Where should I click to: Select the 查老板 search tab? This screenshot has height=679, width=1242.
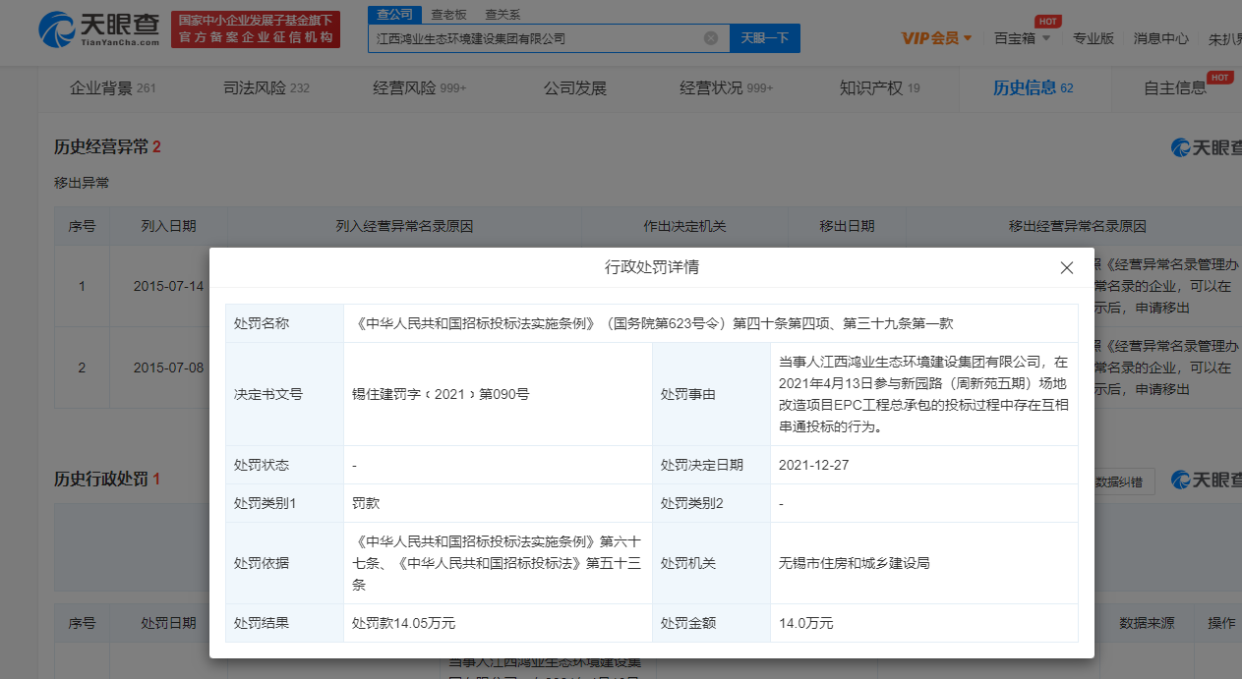point(448,14)
